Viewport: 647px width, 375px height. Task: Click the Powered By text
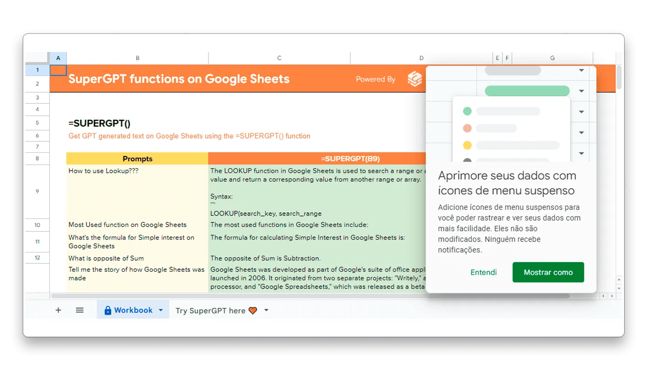[x=375, y=79]
